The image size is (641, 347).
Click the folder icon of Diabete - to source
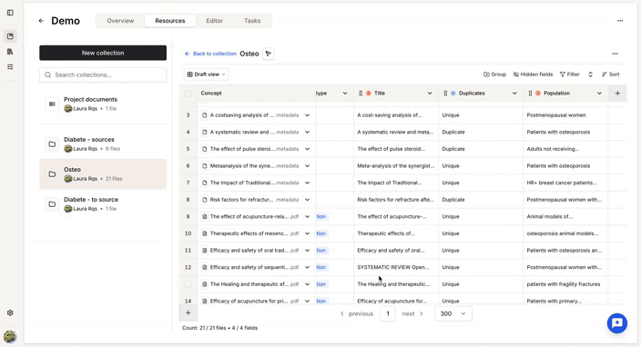pos(52,203)
